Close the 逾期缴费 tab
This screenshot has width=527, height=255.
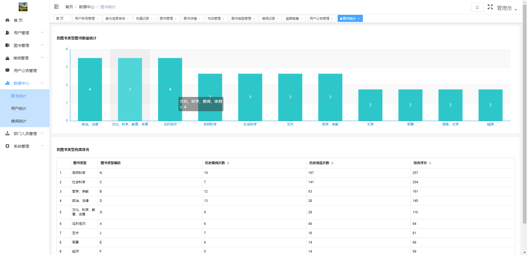point(302,19)
